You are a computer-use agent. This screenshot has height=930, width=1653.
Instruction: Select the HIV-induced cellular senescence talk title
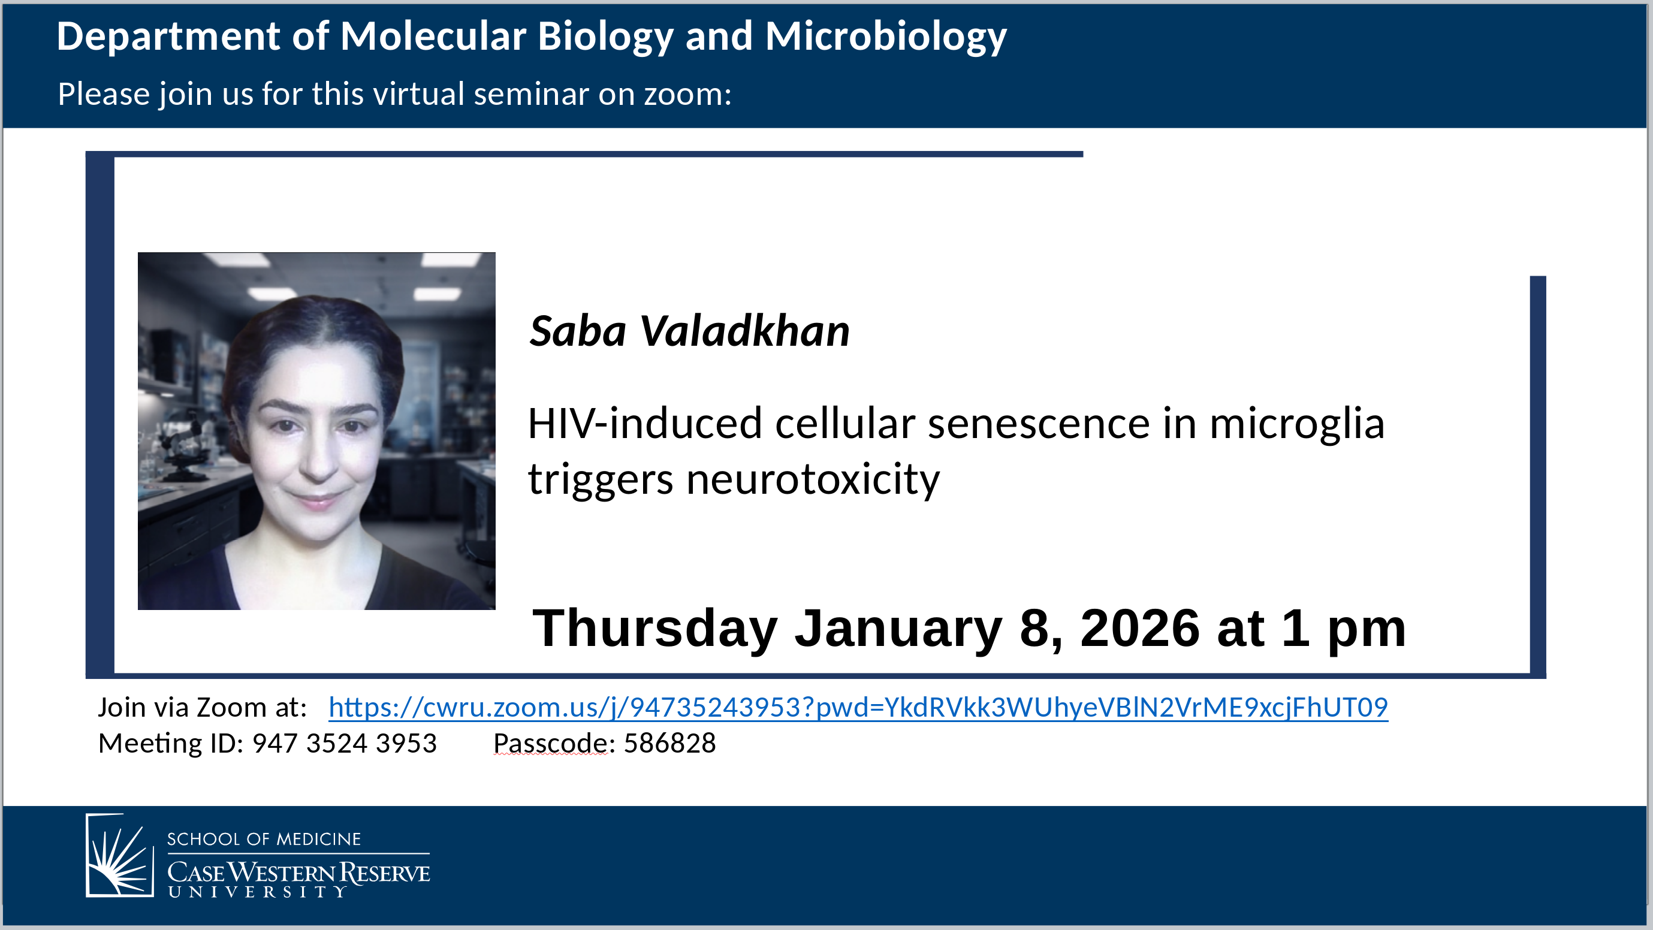pyautogui.click(x=955, y=451)
